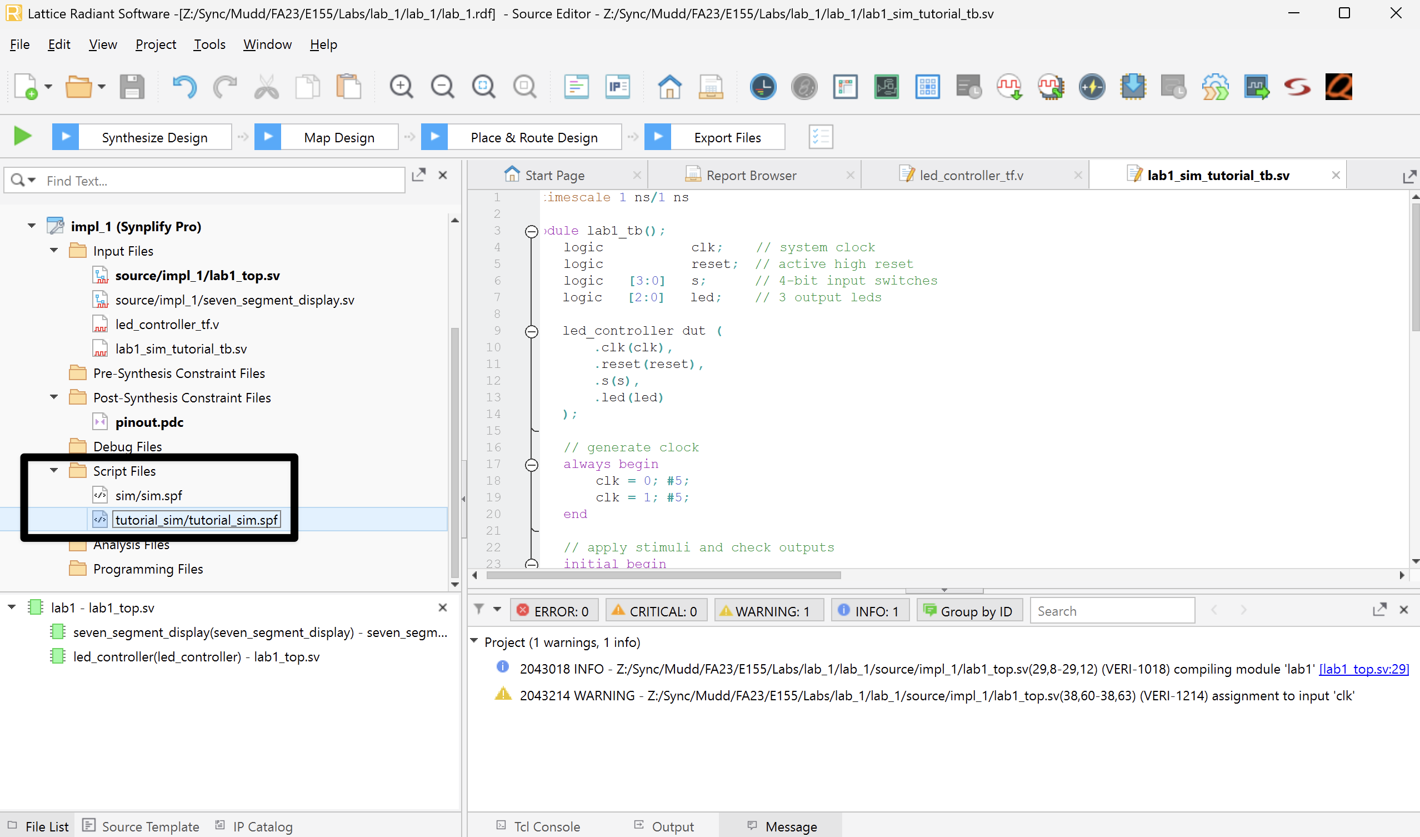Open the Tools menu
The width and height of the screenshot is (1420, 837).
click(x=209, y=44)
